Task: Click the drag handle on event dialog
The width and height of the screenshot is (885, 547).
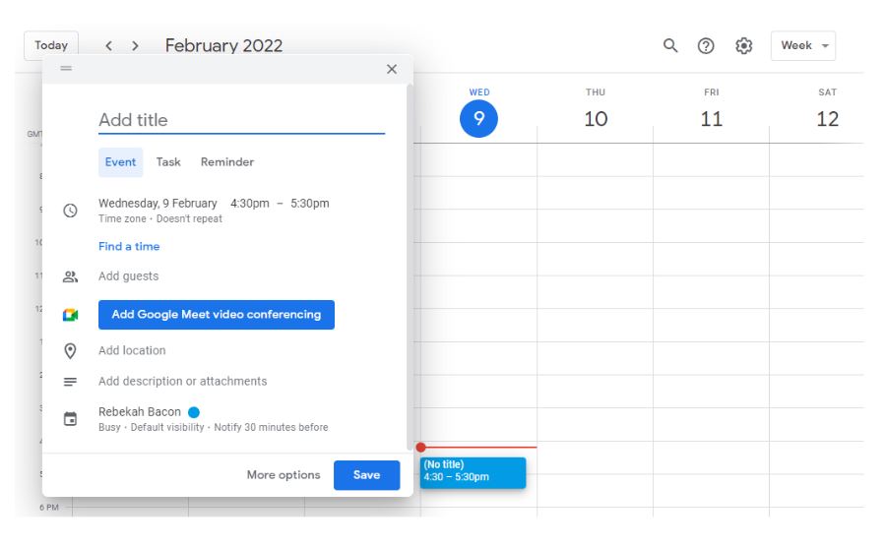Action: tap(66, 69)
